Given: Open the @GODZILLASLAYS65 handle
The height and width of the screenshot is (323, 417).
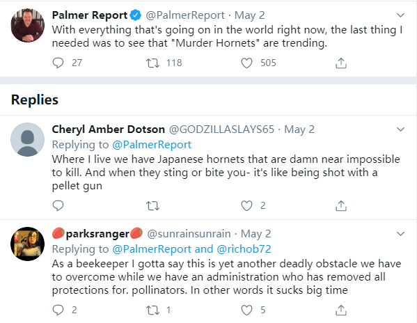Looking at the screenshot, I should coord(221,129).
